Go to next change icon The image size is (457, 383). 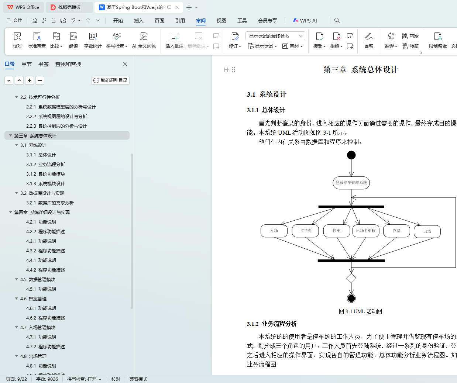[350, 46]
